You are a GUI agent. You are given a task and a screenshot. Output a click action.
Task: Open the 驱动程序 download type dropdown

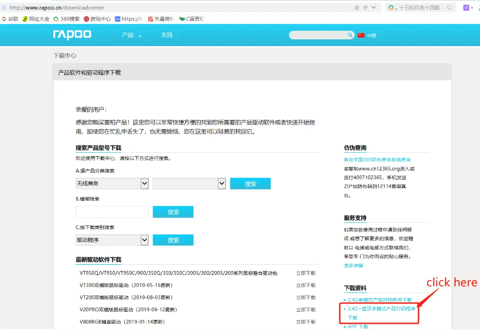point(112,240)
